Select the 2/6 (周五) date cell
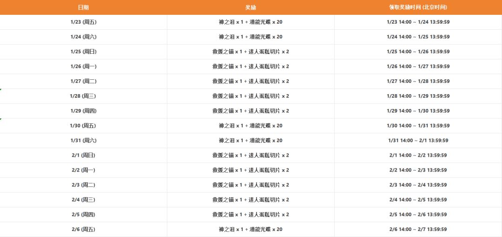Viewport: 502px width, 237px height. 83,230
